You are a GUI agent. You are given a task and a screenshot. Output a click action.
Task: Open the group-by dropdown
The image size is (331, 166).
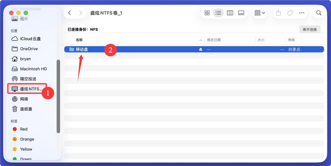(259, 13)
